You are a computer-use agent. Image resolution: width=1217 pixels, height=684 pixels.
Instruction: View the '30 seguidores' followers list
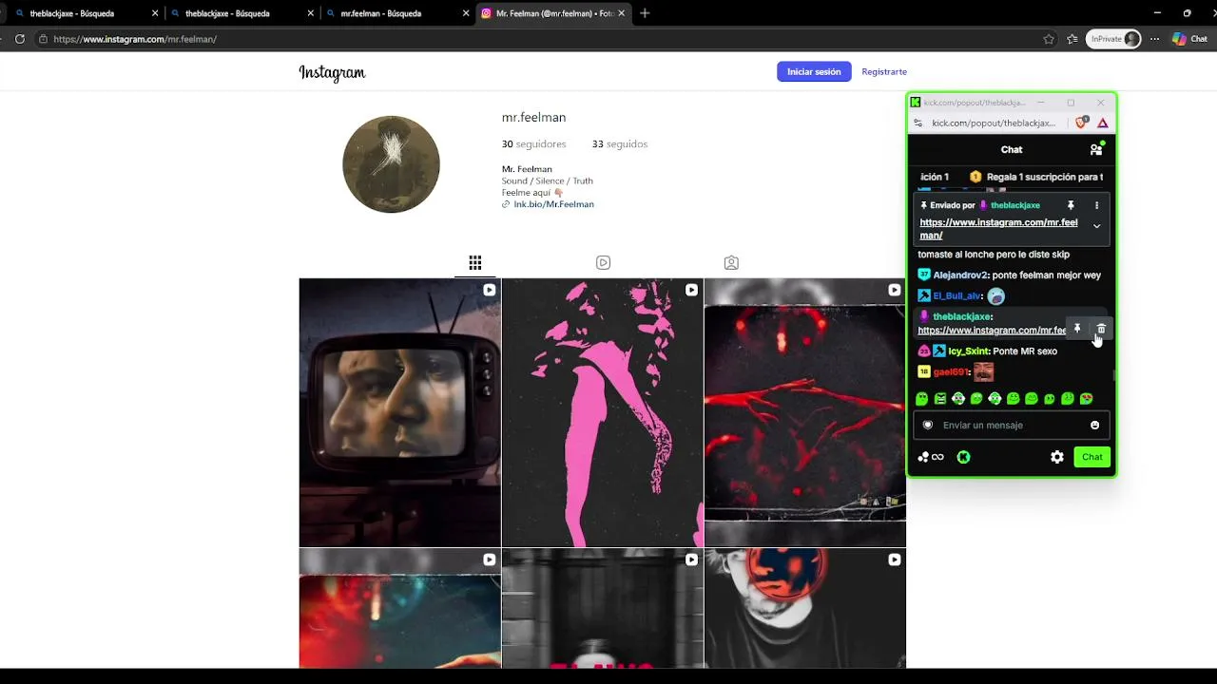tap(533, 144)
